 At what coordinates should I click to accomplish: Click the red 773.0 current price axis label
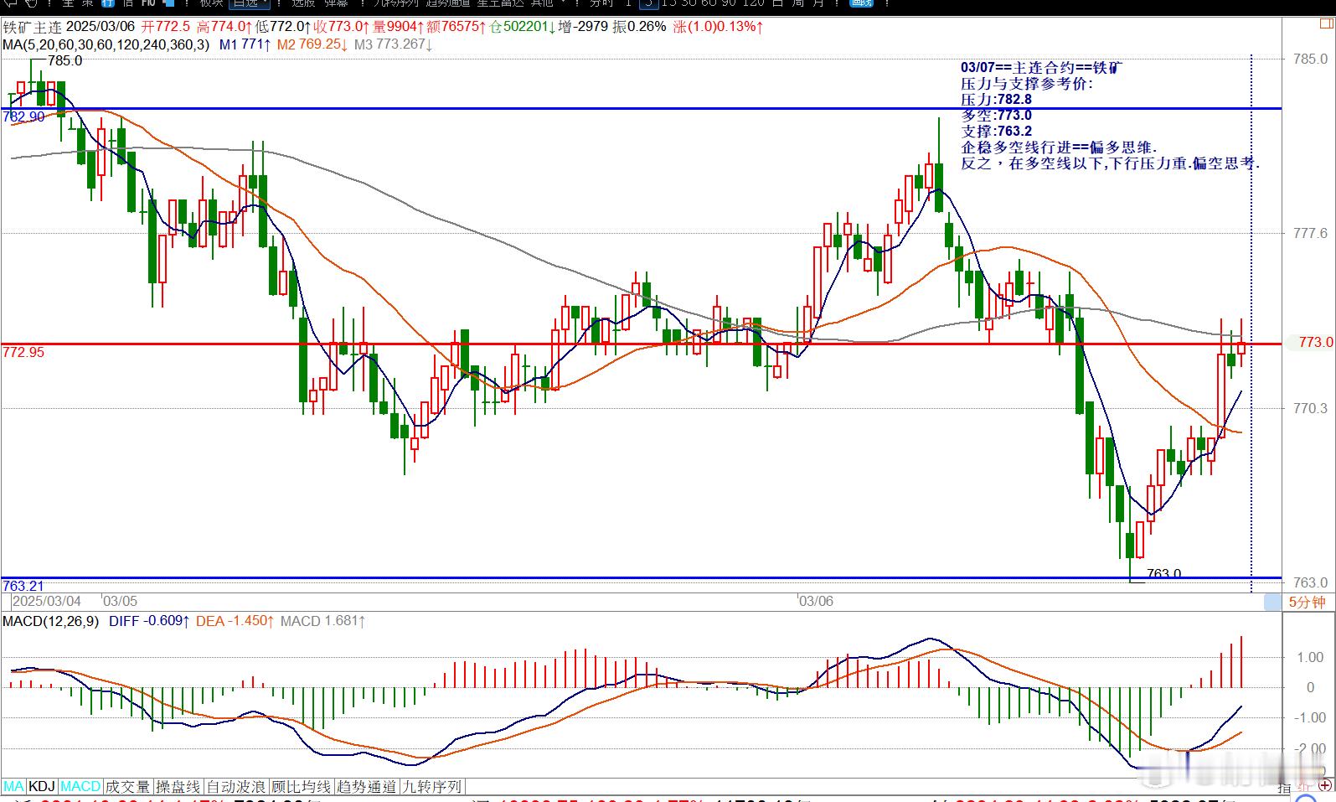coord(1315,343)
